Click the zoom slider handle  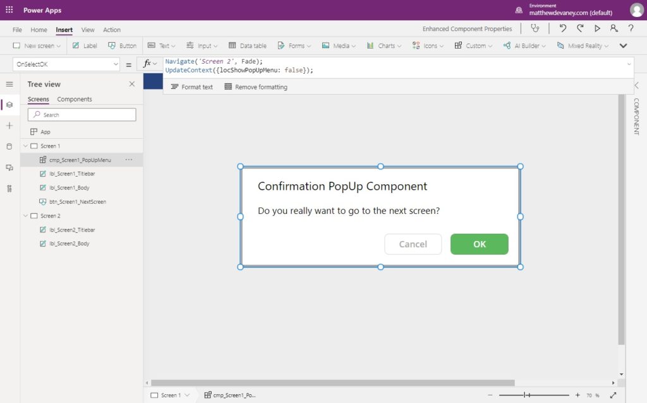(525, 395)
